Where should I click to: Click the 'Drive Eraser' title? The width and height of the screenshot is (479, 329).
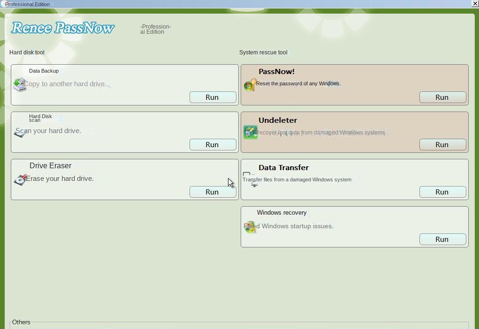pyautogui.click(x=50, y=166)
